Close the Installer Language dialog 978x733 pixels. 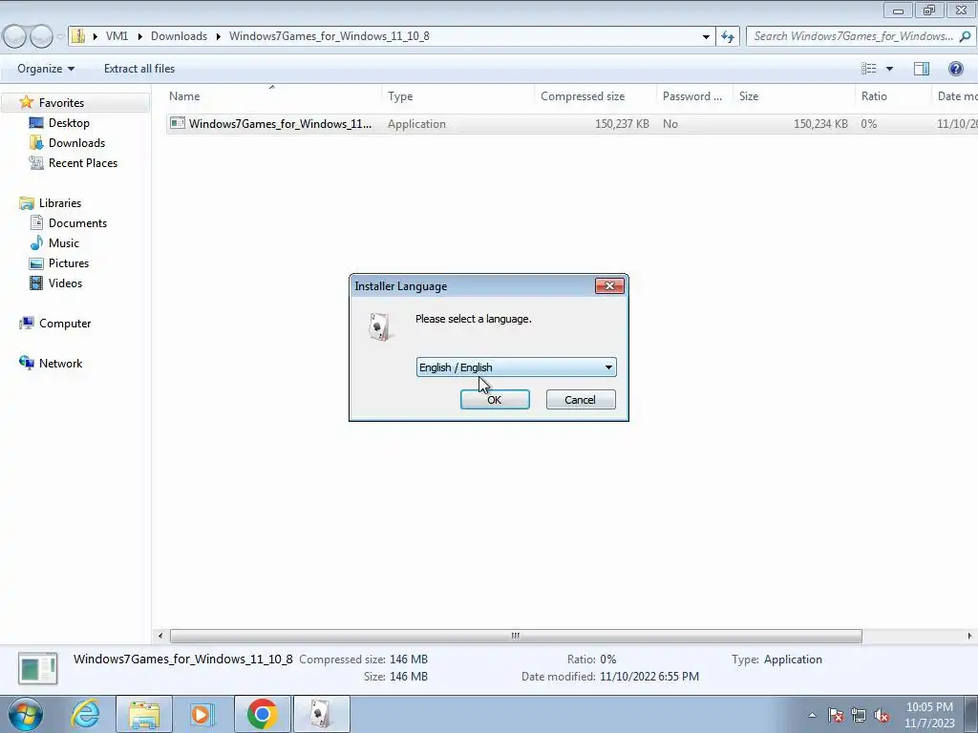609,286
